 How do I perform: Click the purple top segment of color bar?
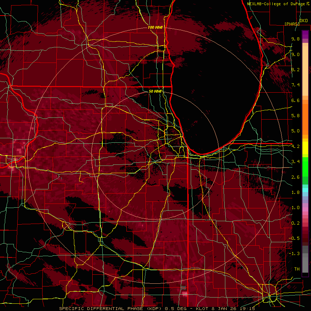click(x=305, y=35)
